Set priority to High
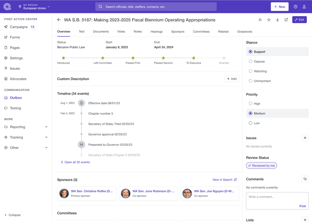Screen dimensions: 312x222 [x=250, y=104]
